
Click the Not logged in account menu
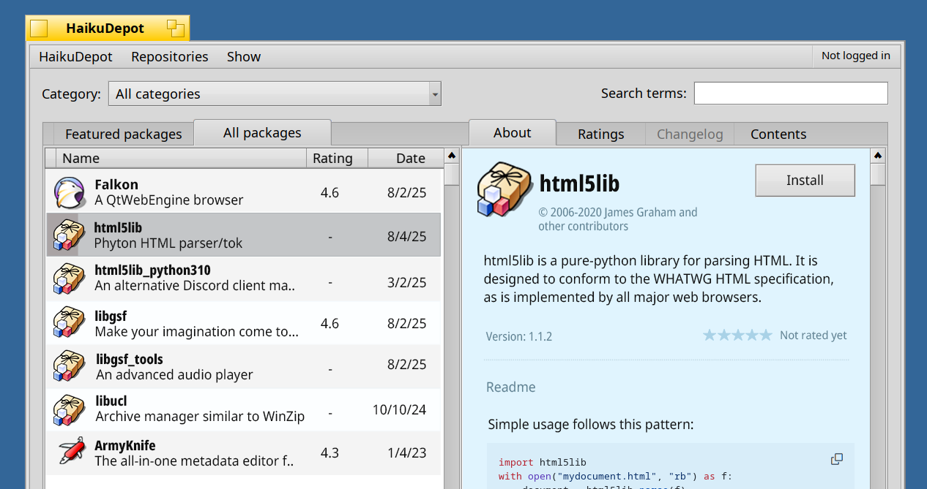856,56
